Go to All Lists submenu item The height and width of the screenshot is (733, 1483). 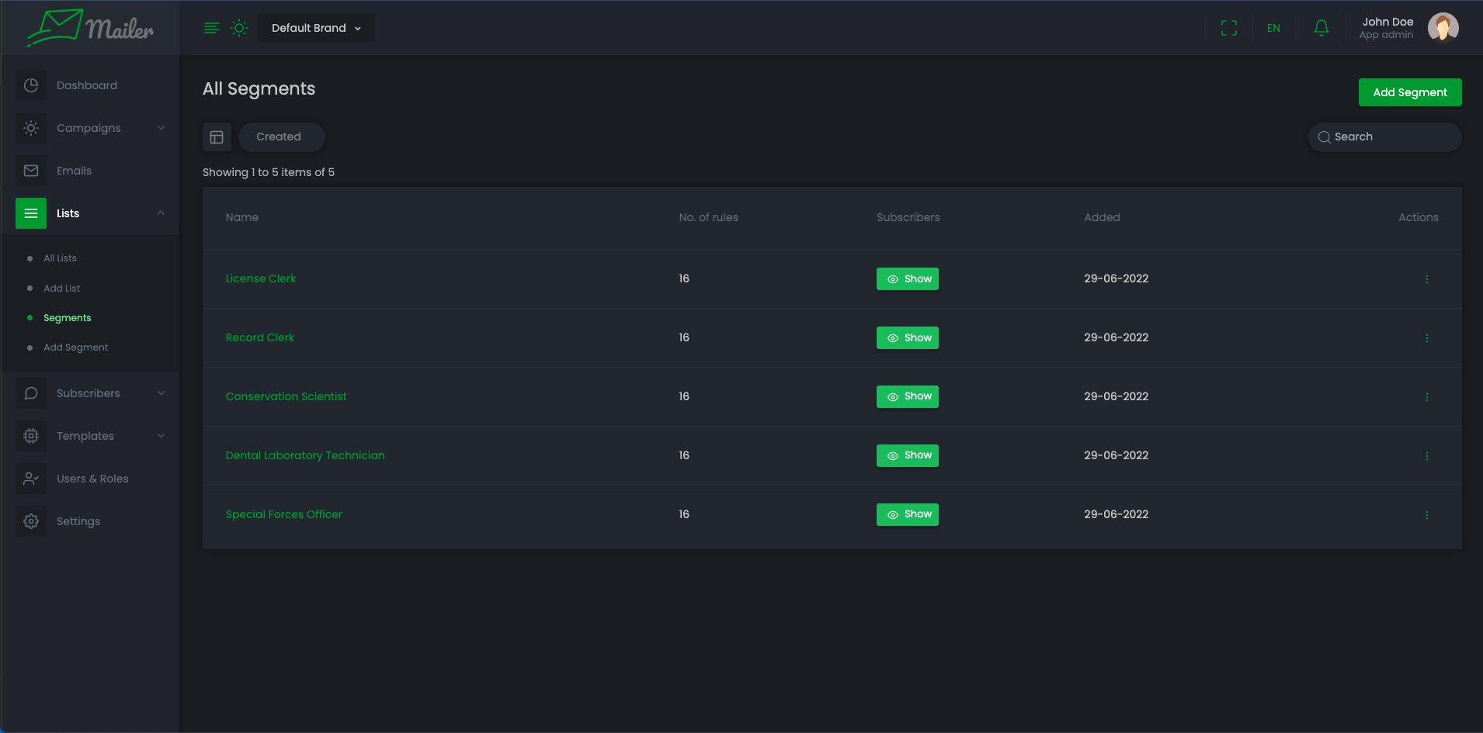pos(60,258)
